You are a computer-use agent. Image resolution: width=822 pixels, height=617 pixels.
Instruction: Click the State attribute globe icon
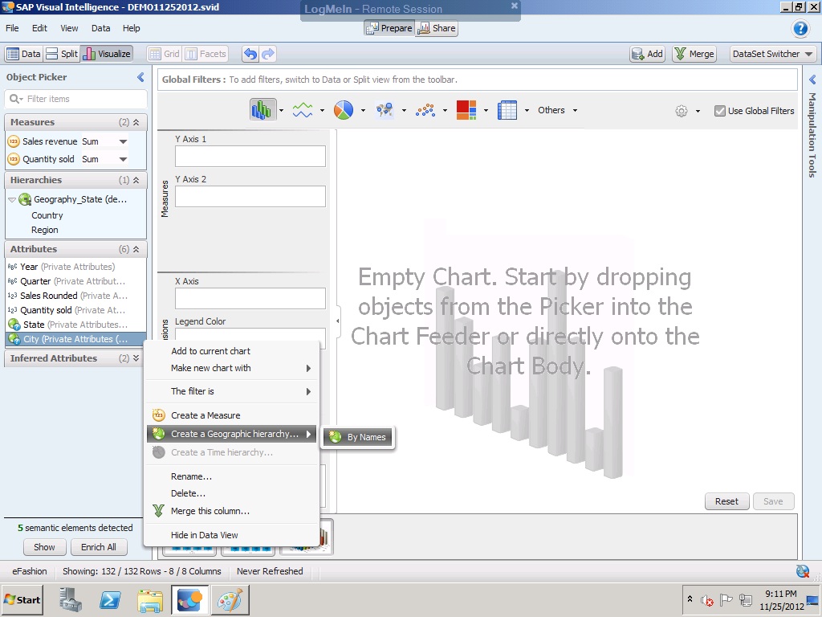click(14, 325)
